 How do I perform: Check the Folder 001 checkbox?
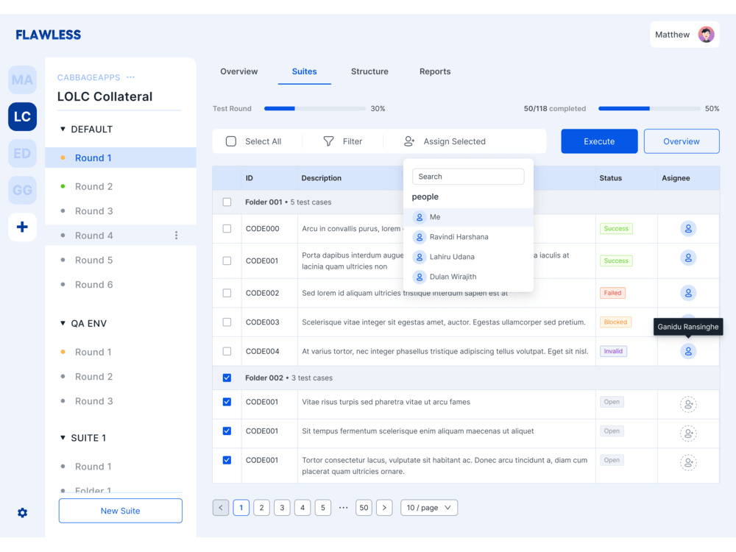(227, 202)
